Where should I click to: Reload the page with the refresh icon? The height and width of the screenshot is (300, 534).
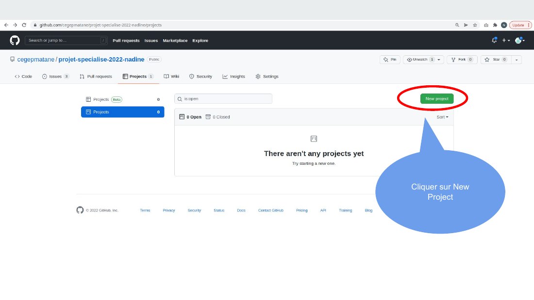(24, 25)
